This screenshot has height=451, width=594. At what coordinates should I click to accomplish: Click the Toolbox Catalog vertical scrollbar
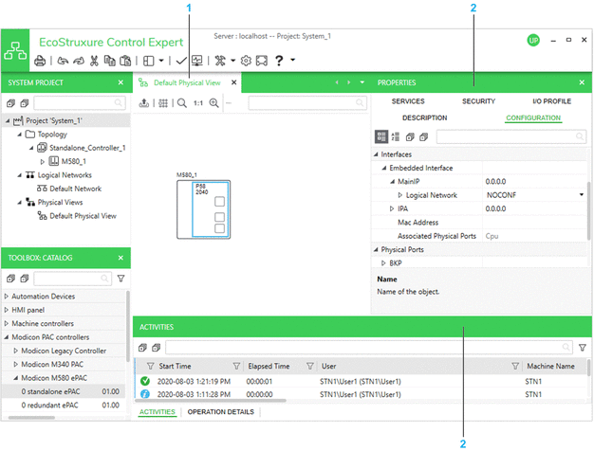[128, 326]
